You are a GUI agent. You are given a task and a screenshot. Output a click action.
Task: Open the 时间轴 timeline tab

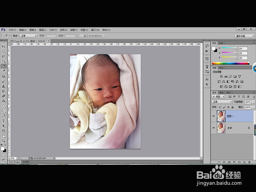[26, 162]
